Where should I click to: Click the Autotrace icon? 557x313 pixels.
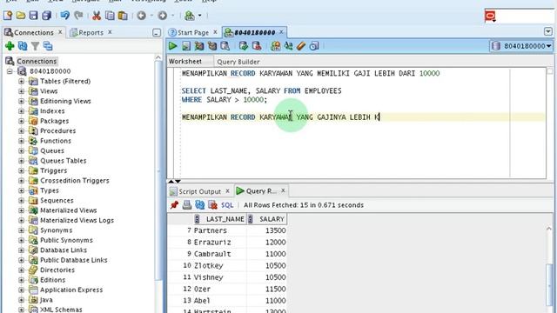point(212,46)
